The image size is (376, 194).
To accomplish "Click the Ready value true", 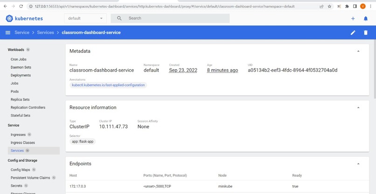I will pos(295,187).
